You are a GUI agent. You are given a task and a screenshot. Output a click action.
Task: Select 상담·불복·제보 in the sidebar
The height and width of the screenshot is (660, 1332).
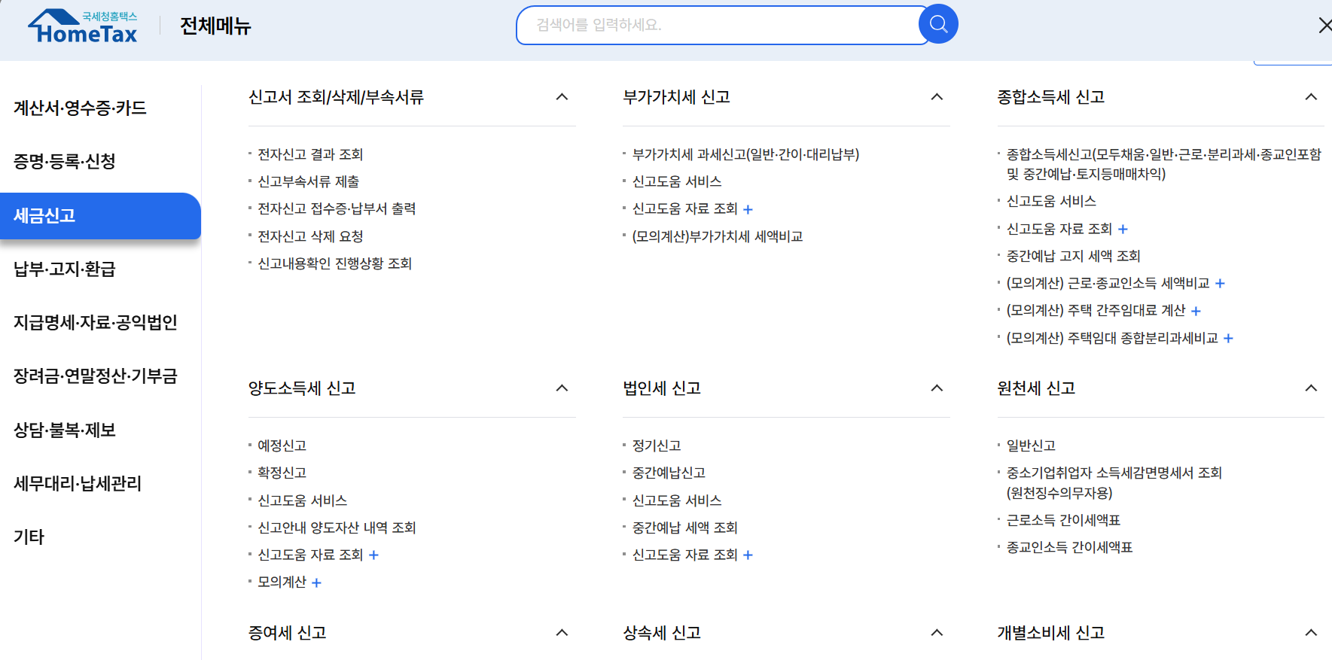65,430
